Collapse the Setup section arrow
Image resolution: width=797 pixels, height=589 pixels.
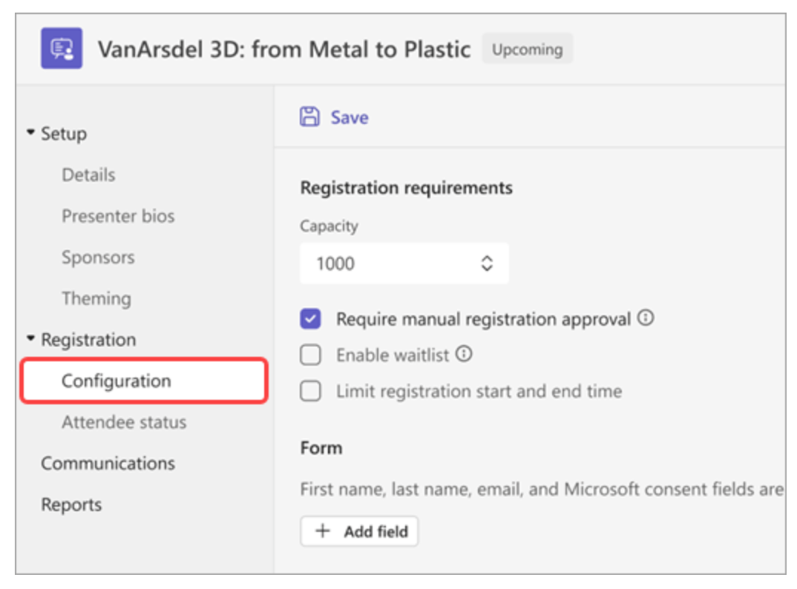30,133
